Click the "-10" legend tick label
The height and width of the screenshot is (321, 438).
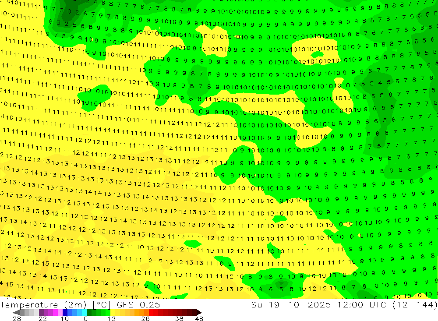point(62,319)
